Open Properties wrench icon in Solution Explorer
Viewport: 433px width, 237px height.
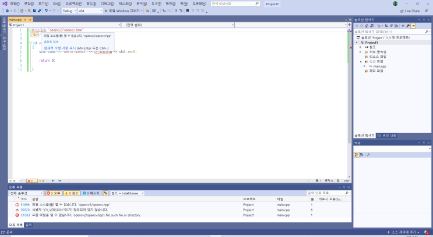point(408,26)
